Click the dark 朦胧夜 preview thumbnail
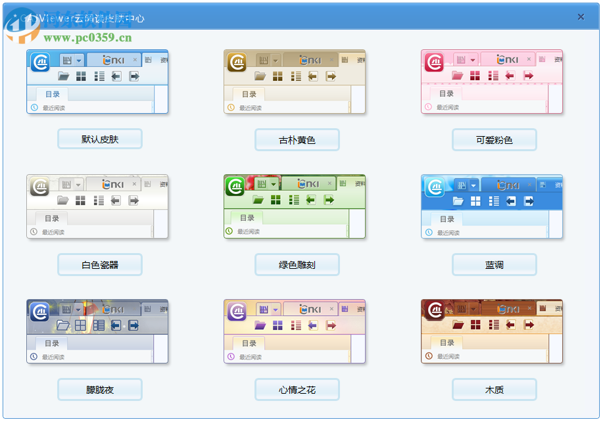 pos(97,331)
